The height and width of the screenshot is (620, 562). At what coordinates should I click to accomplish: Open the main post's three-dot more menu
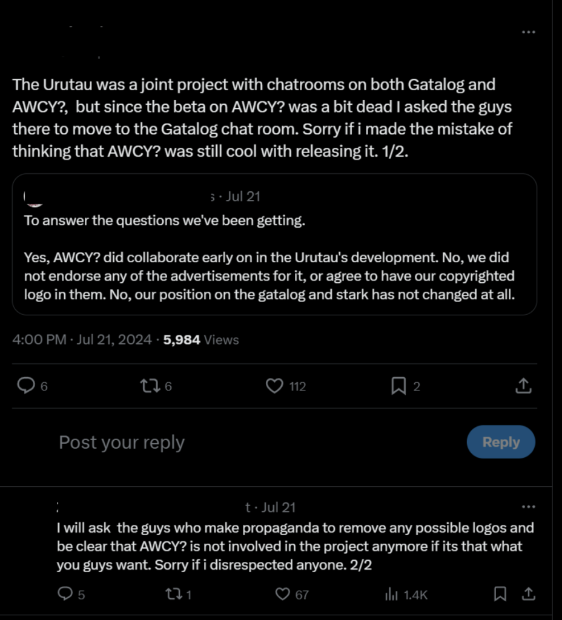(x=528, y=32)
